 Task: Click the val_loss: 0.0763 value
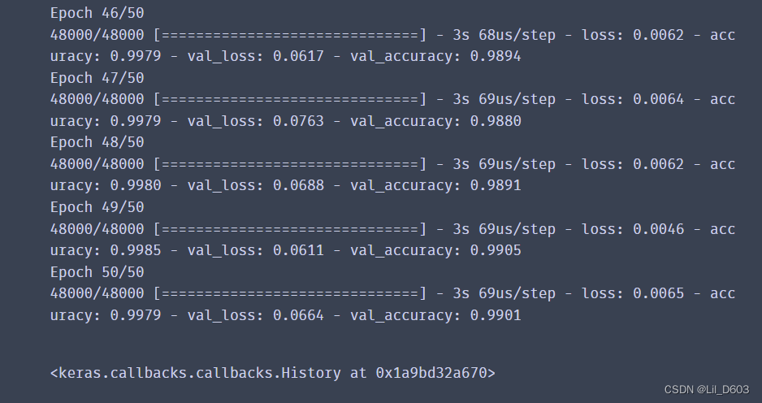(x=256, y=121)
